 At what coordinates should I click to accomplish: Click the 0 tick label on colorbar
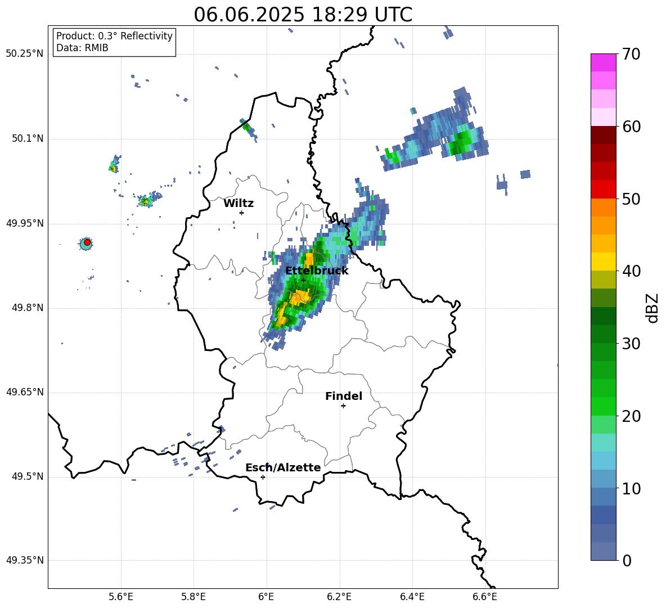(x=627, y=561)
